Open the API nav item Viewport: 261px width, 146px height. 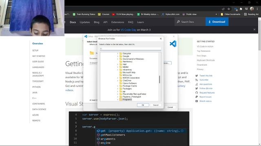pyautogui.click(x=105, y=22)
